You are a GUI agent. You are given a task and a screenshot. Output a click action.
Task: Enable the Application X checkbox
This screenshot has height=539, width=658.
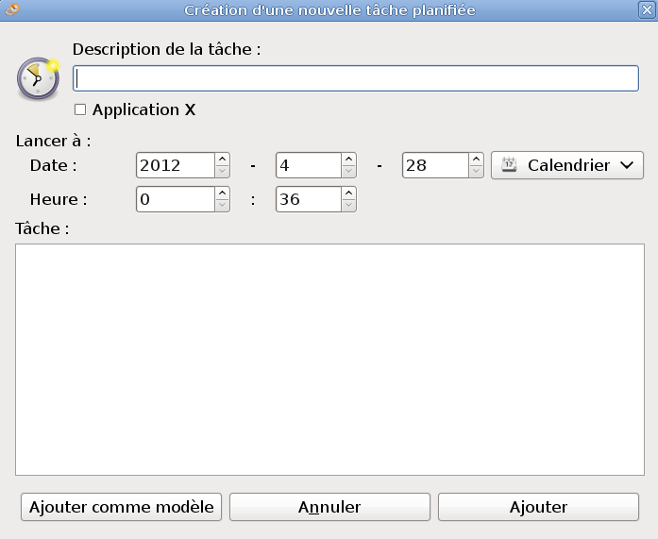click(80, 109)
